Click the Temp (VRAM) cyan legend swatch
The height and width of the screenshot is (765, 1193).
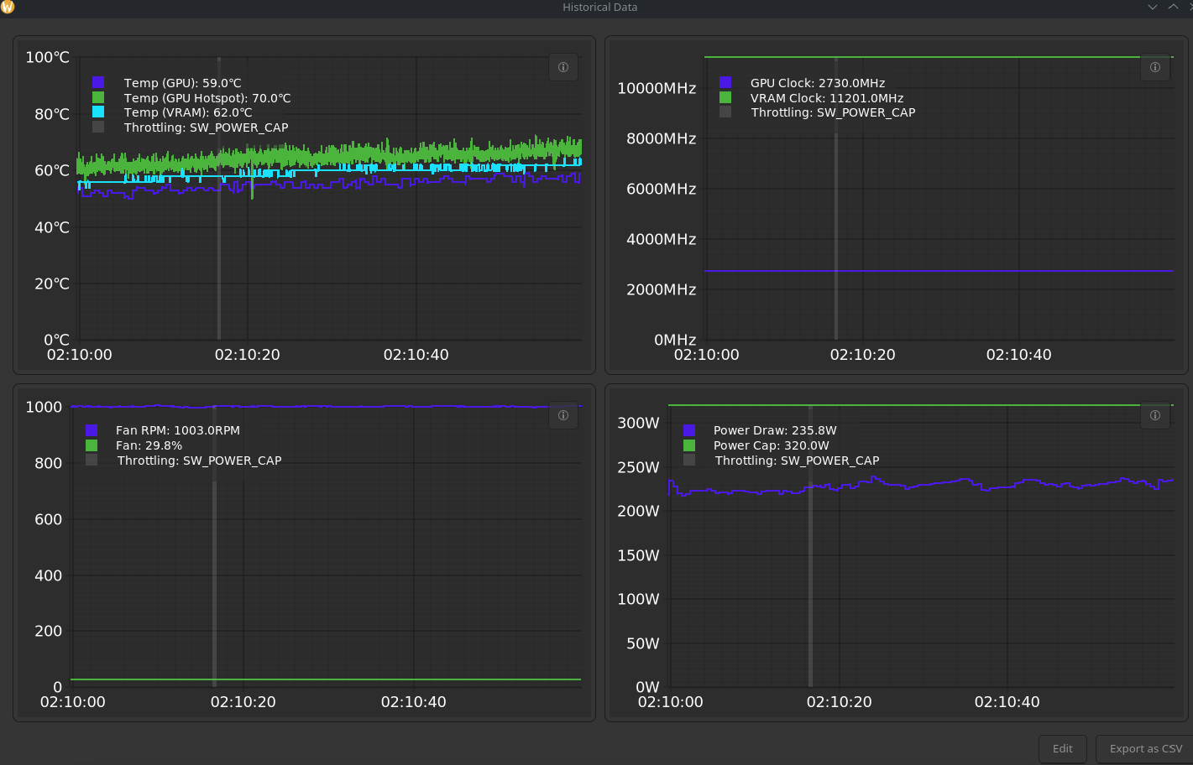98,112
